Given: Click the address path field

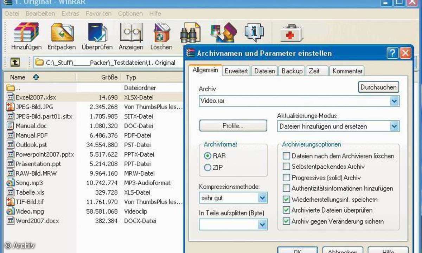Looking at the screenshot, I should point(109,63).
